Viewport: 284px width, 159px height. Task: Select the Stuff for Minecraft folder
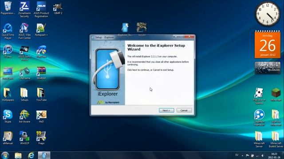coord(276,118)
